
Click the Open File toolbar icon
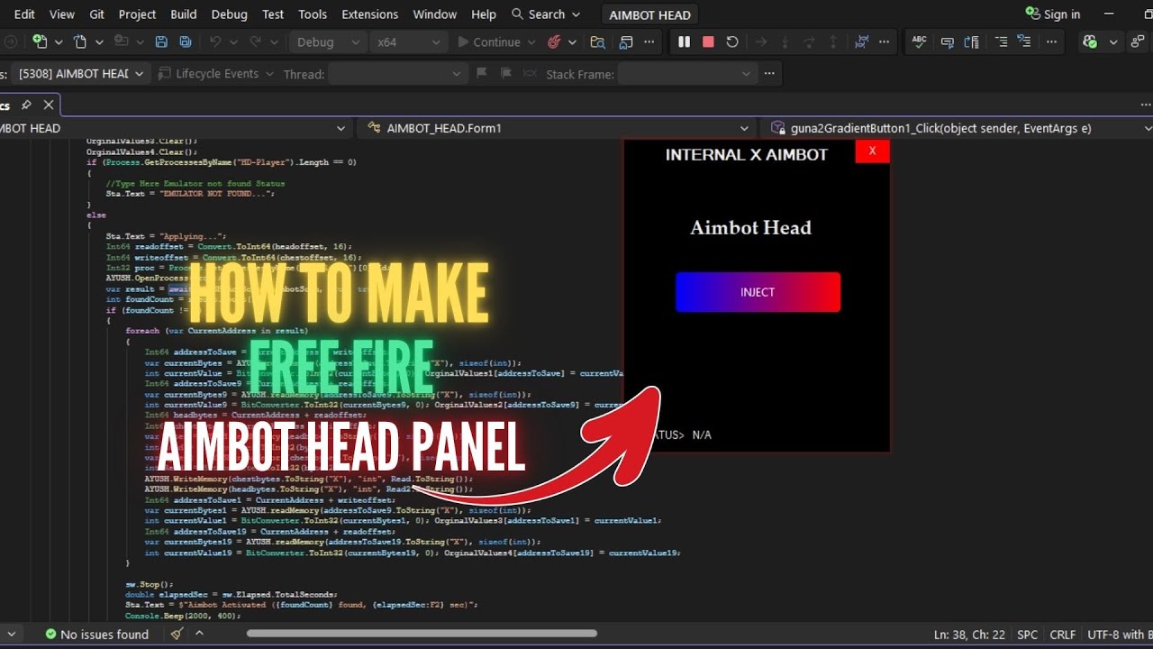[x=80, y=41]
